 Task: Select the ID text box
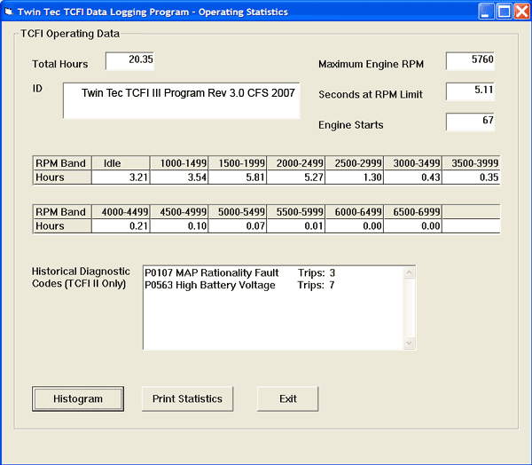tap(181, 100)
